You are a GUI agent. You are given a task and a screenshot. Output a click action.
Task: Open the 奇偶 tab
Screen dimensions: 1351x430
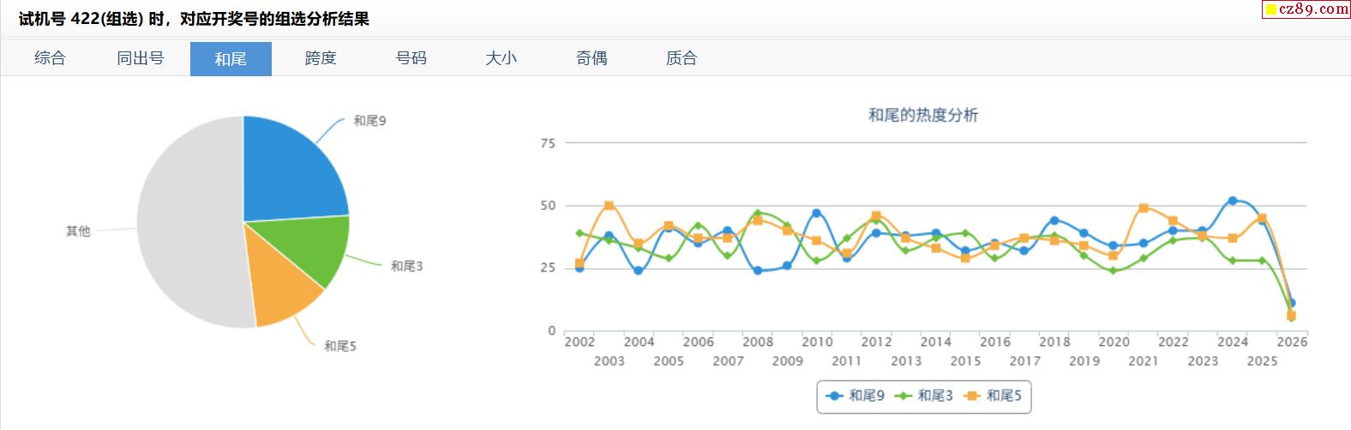click(591, 58)
